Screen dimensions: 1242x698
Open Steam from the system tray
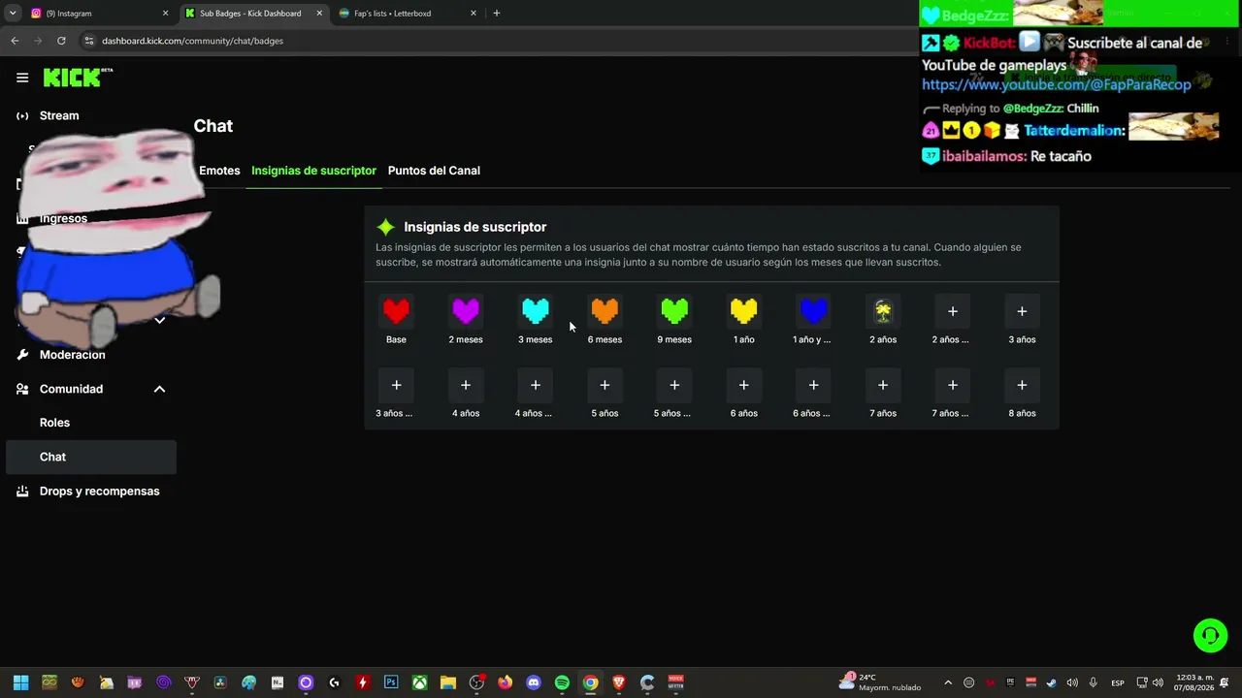pos(1051,682)
